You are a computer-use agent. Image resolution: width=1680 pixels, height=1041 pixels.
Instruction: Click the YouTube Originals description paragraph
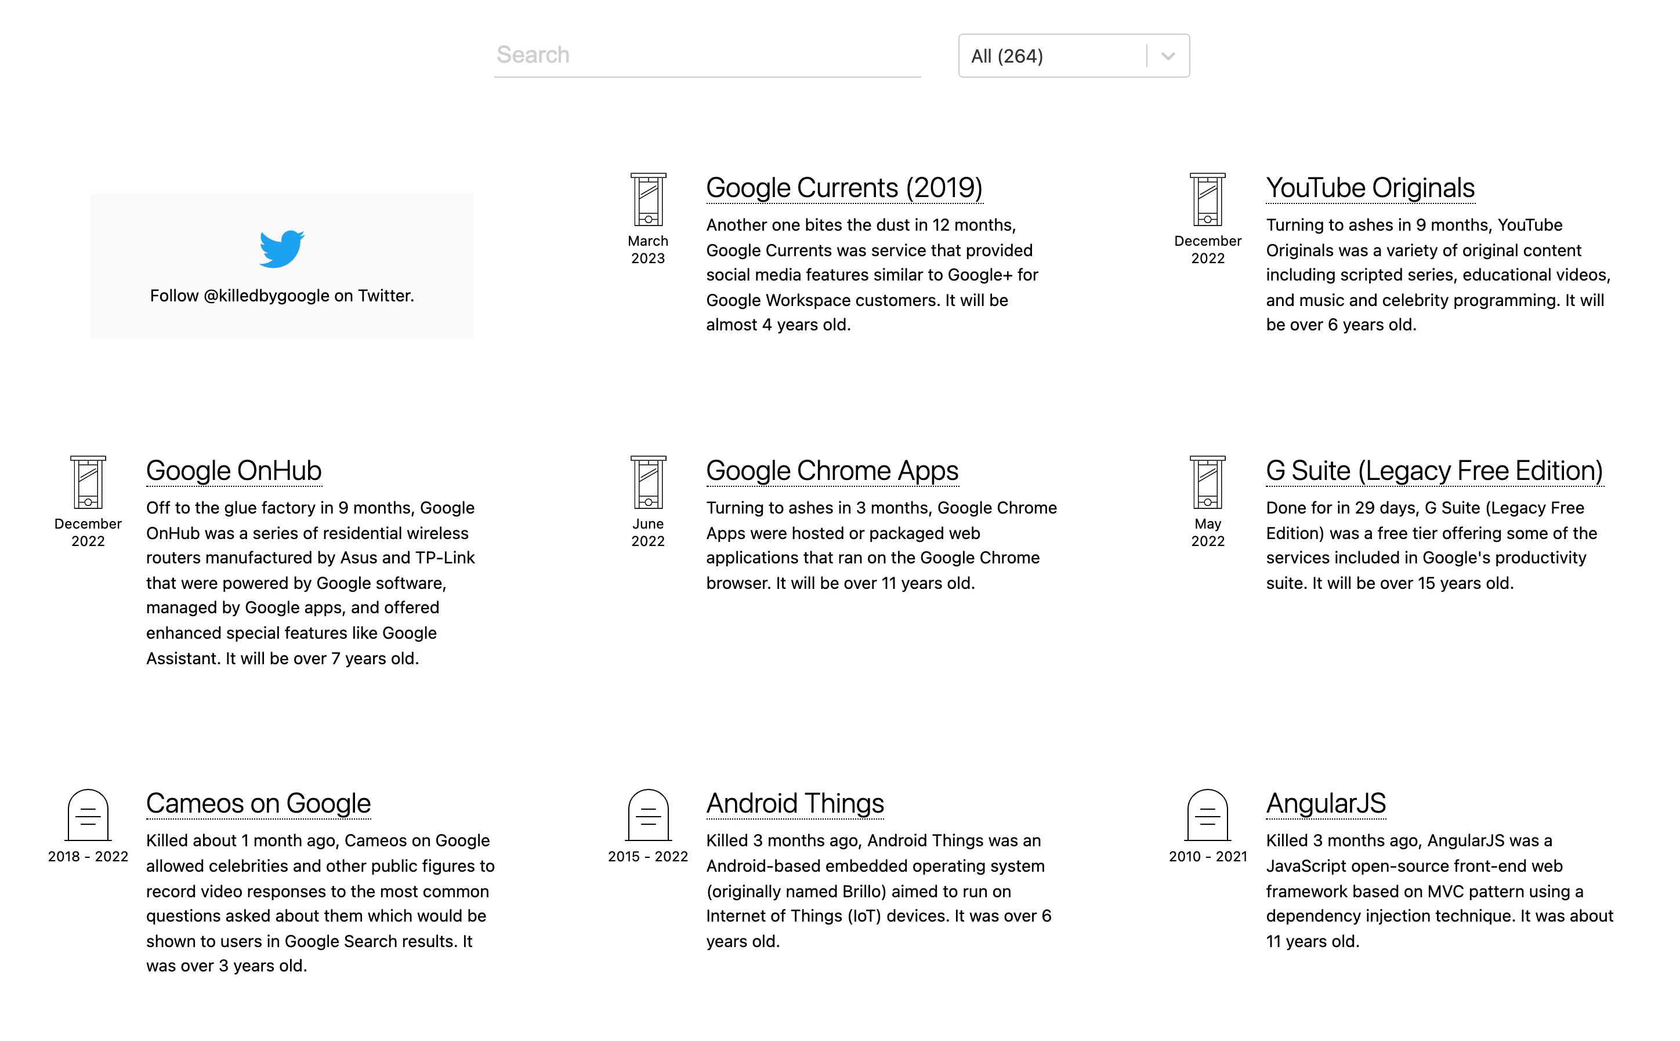pyautogui.click(x=1438, y=275)
